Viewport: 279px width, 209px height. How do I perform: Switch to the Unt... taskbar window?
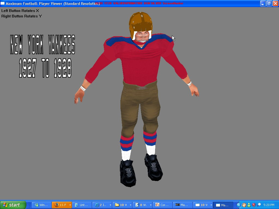82,205
